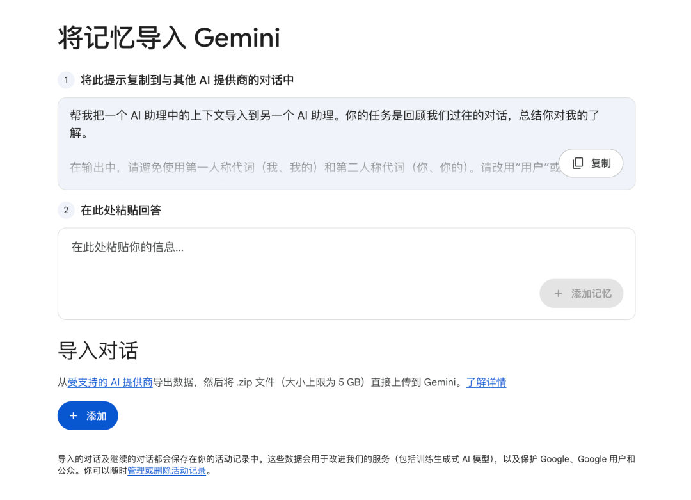Click the disclaimer text starting with 导入的对话及继续的对话
Image resolution: width=691 pixels, height=500 pixels.
pos(346,465)
